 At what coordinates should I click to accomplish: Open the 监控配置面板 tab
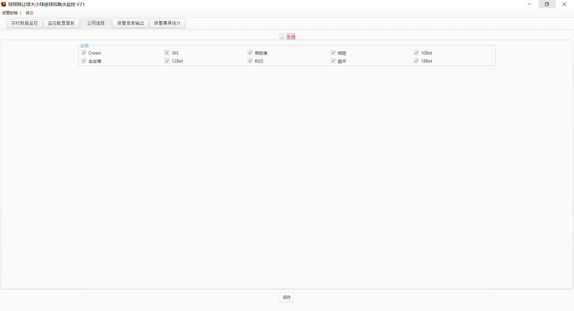pyautogui.click(x=61, y=23)
